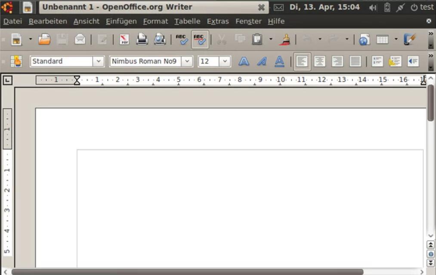This screenshot has height=275, width=436.
Task: Click the horizontal ruler at mark 10
Action: pos(281,79)
